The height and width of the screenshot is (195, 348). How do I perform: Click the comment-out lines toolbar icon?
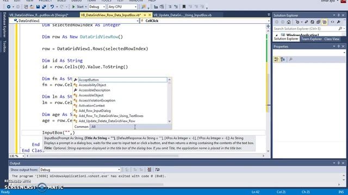click(x=156, y=7)
